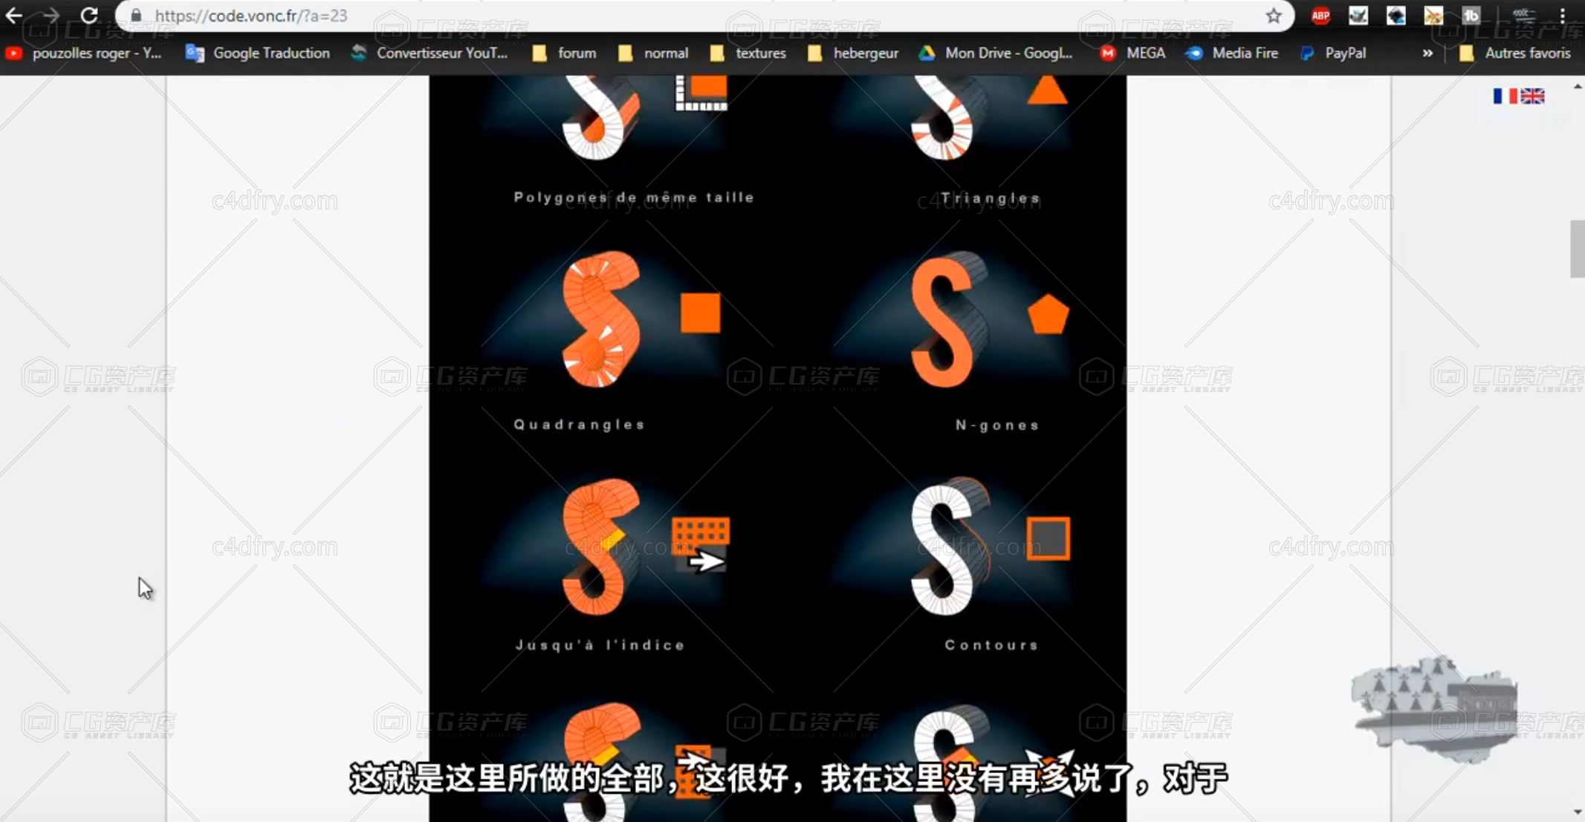Click the Quadrangles orange square icon
Viewport: 1585px width, 822px height.
701,313
